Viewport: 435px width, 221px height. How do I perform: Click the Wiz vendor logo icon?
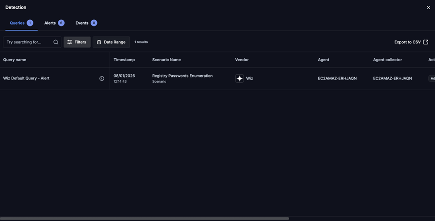point(239,78)
